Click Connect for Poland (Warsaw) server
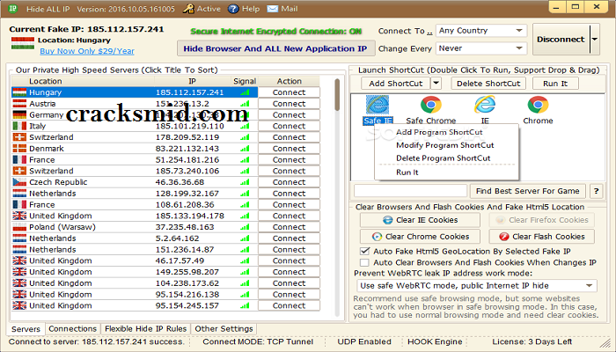This screenshot has width=616, height=352. point(289,227)
